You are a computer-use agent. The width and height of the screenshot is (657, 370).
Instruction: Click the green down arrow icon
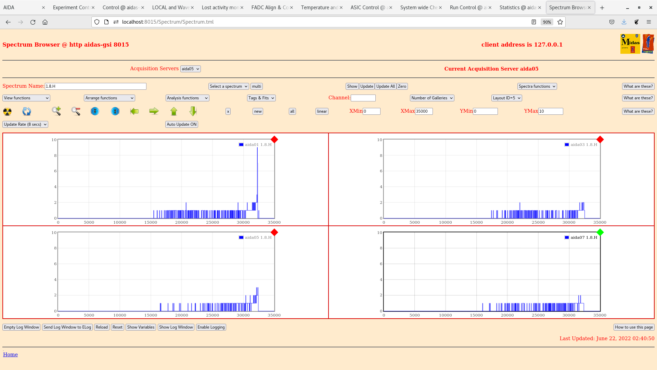(x=193, y=111)
